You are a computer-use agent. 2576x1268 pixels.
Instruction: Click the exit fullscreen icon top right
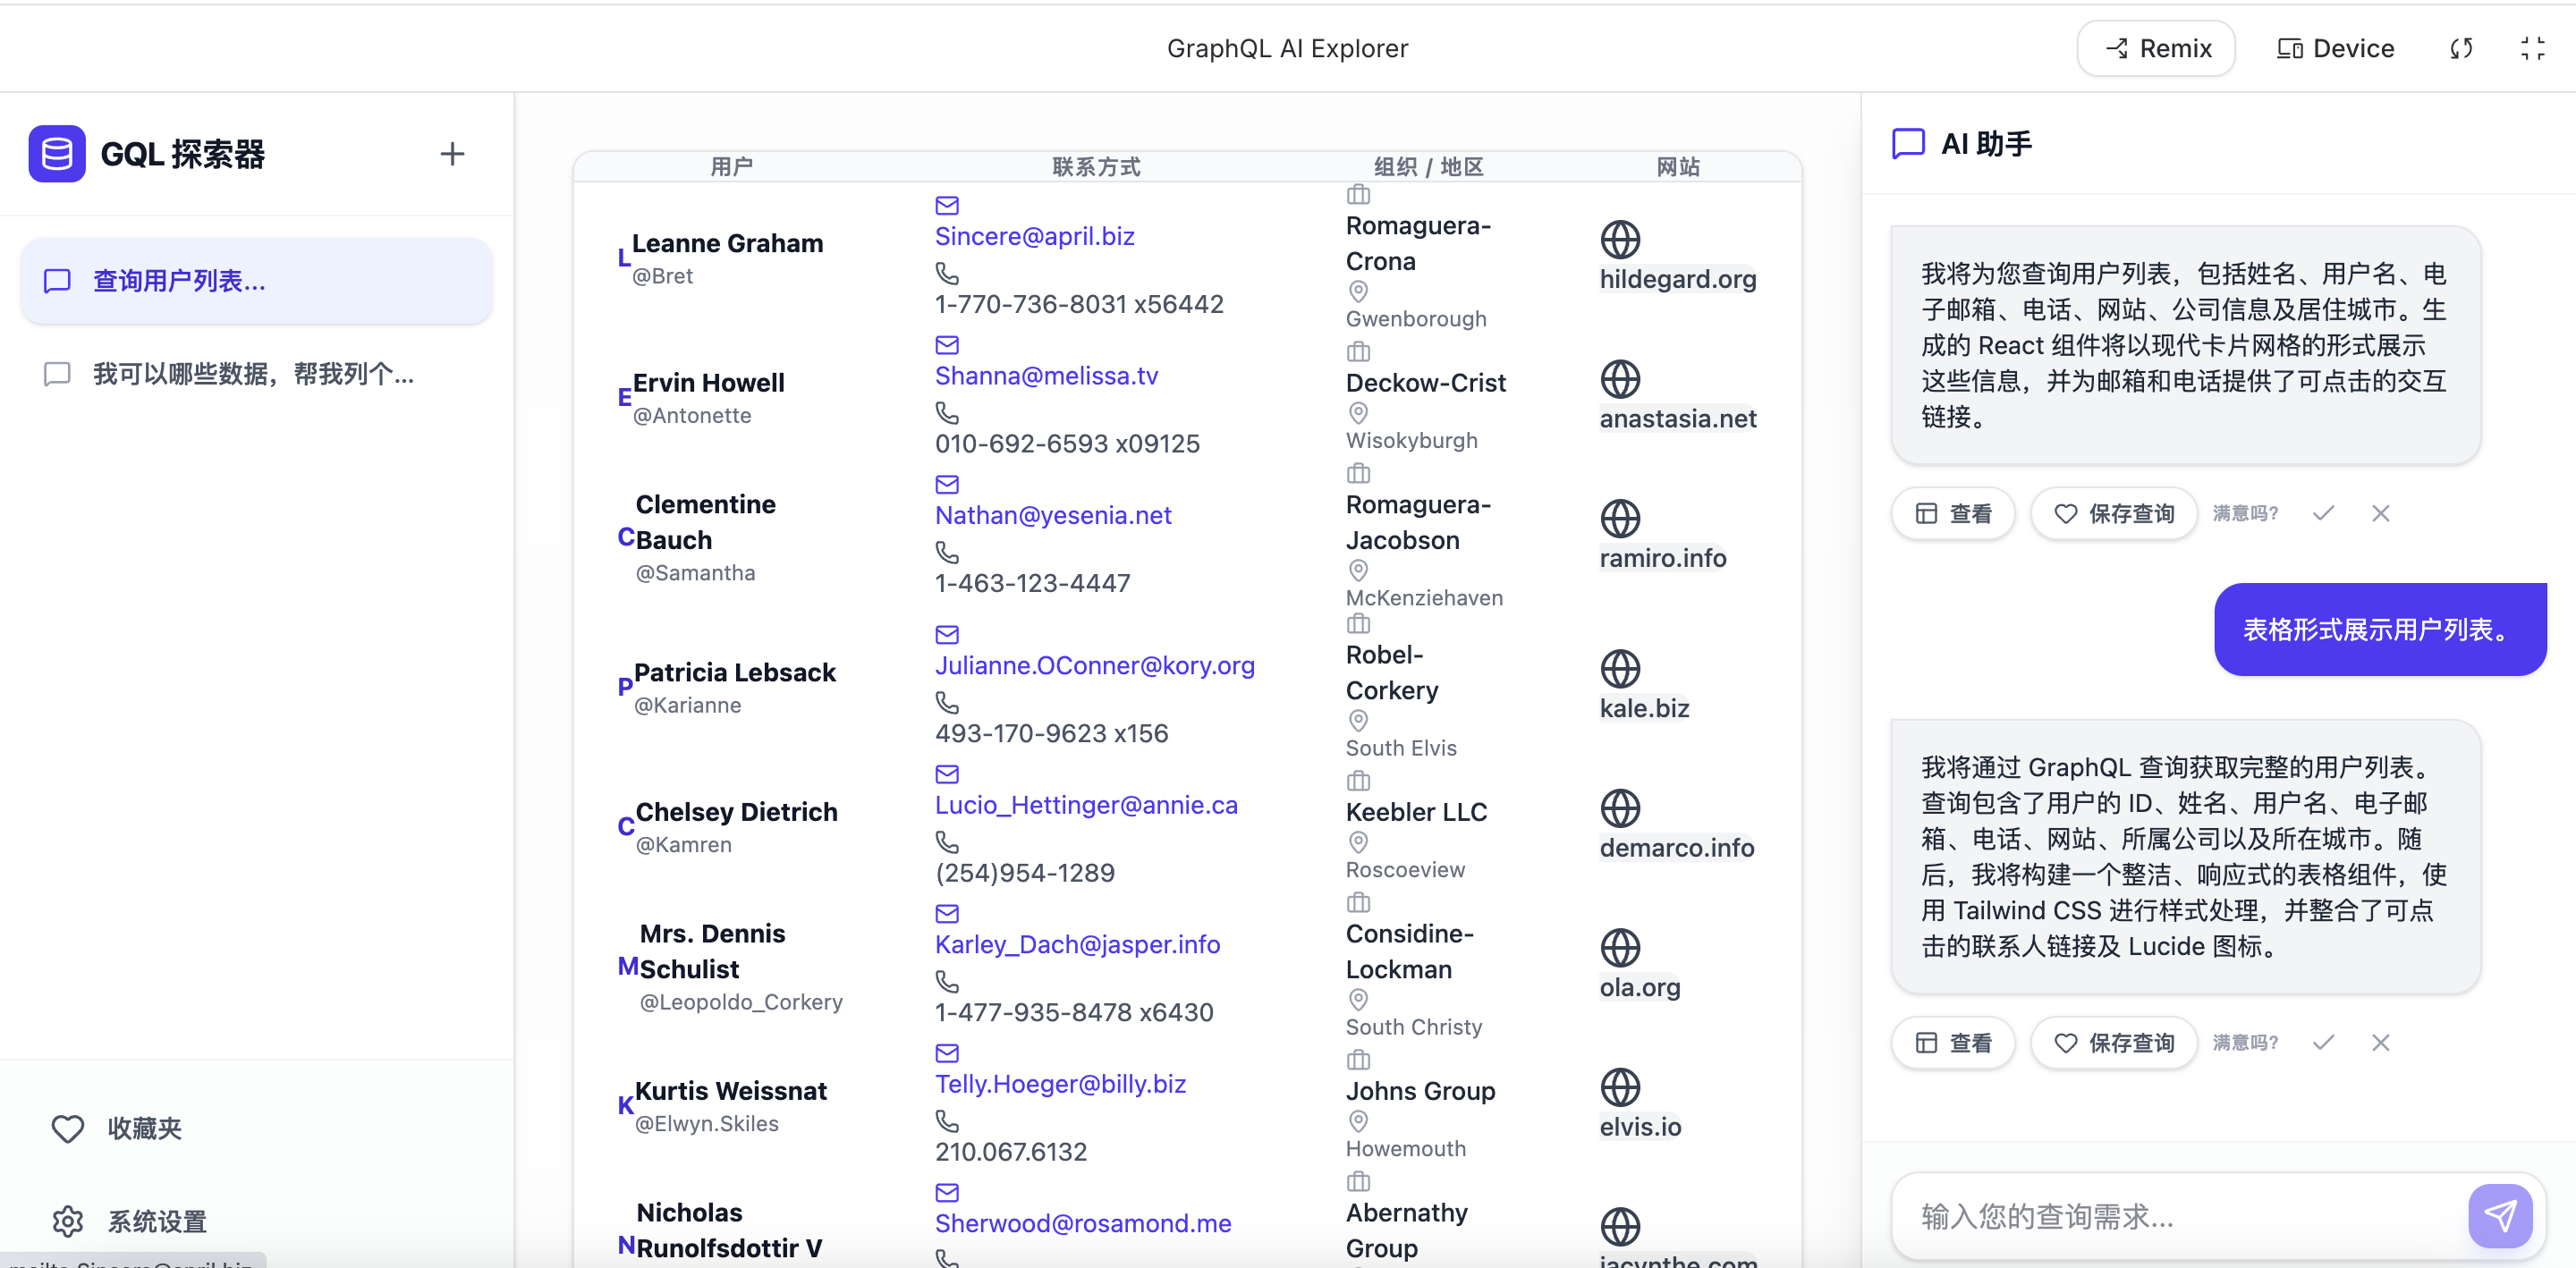(x=2532, y=48)
